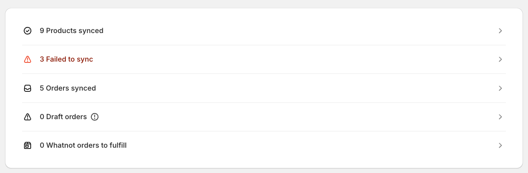Click the red warning triangle icon
528x173 pixels.
[27, 60]
